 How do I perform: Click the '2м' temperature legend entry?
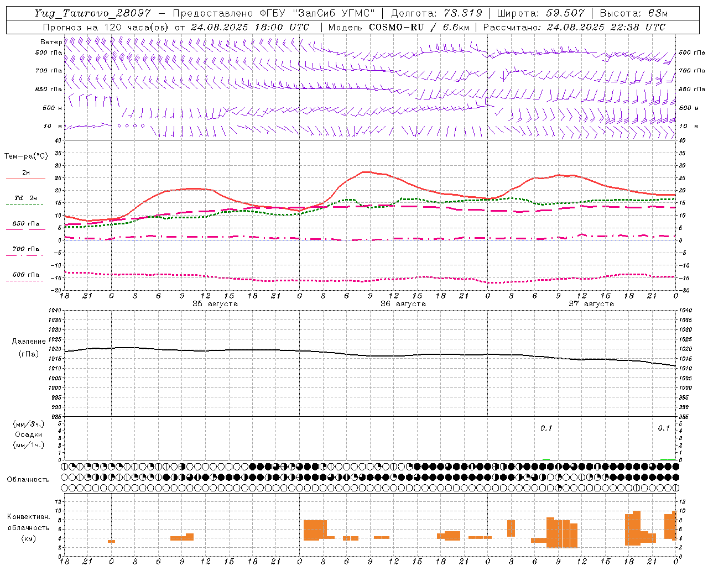point(26,173)
